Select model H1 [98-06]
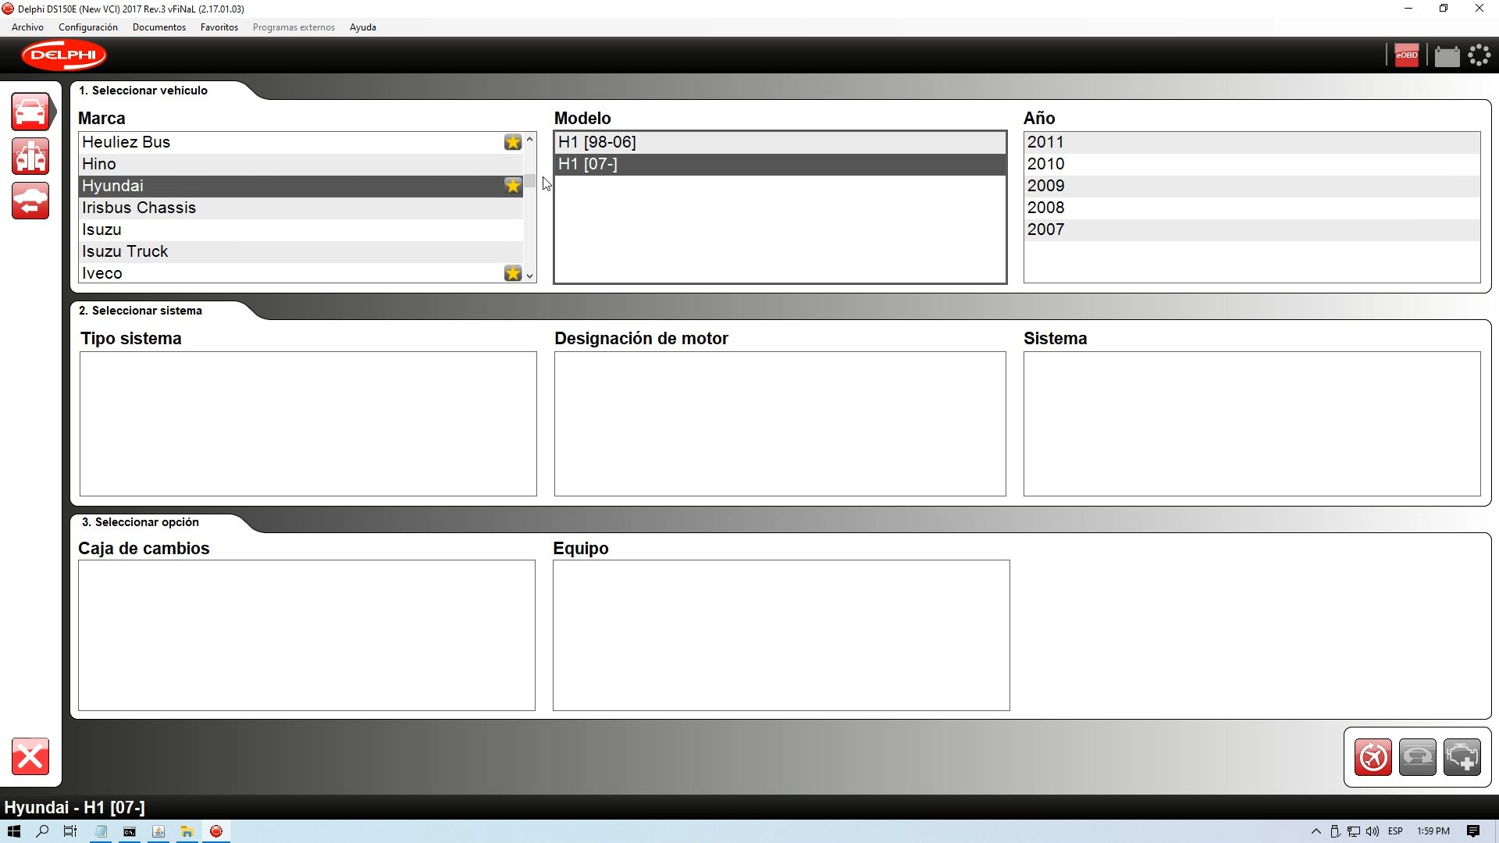 click(597, 142)
